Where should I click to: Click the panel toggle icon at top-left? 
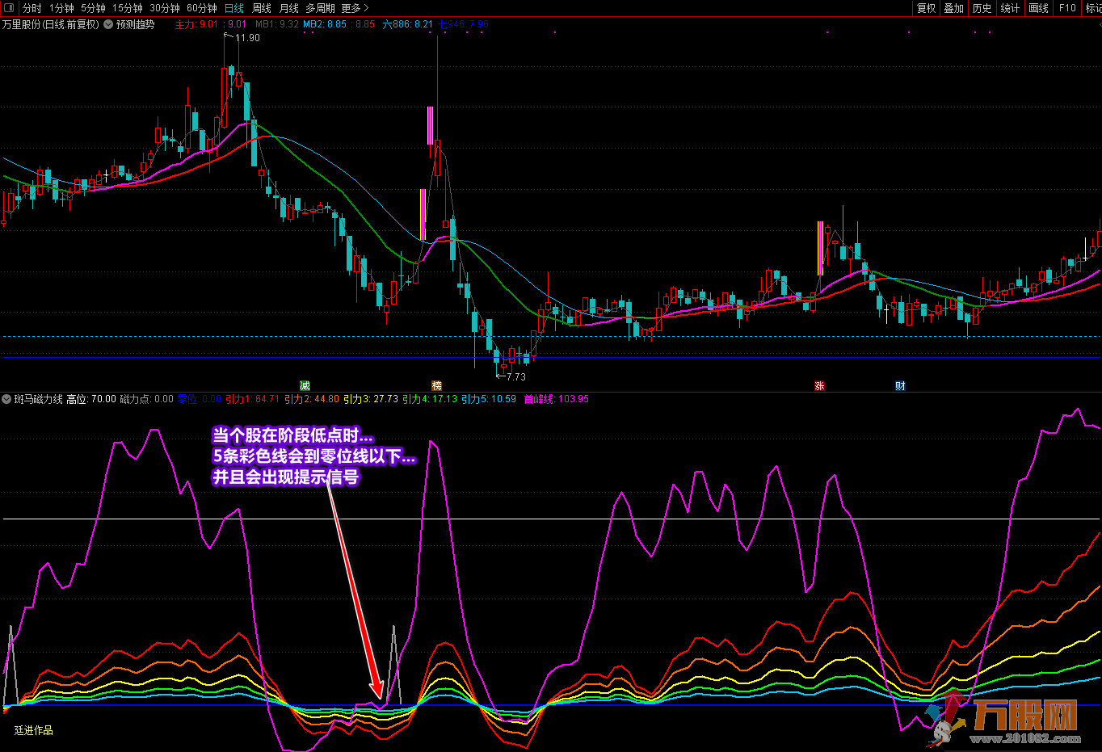(8, 8)
